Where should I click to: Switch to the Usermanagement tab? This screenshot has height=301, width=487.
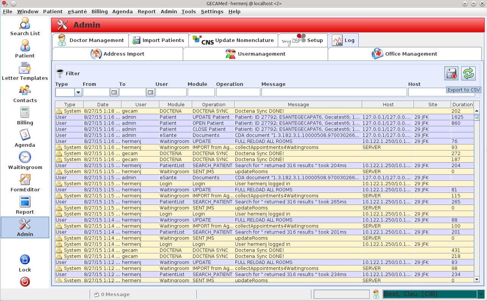(255, 54)
